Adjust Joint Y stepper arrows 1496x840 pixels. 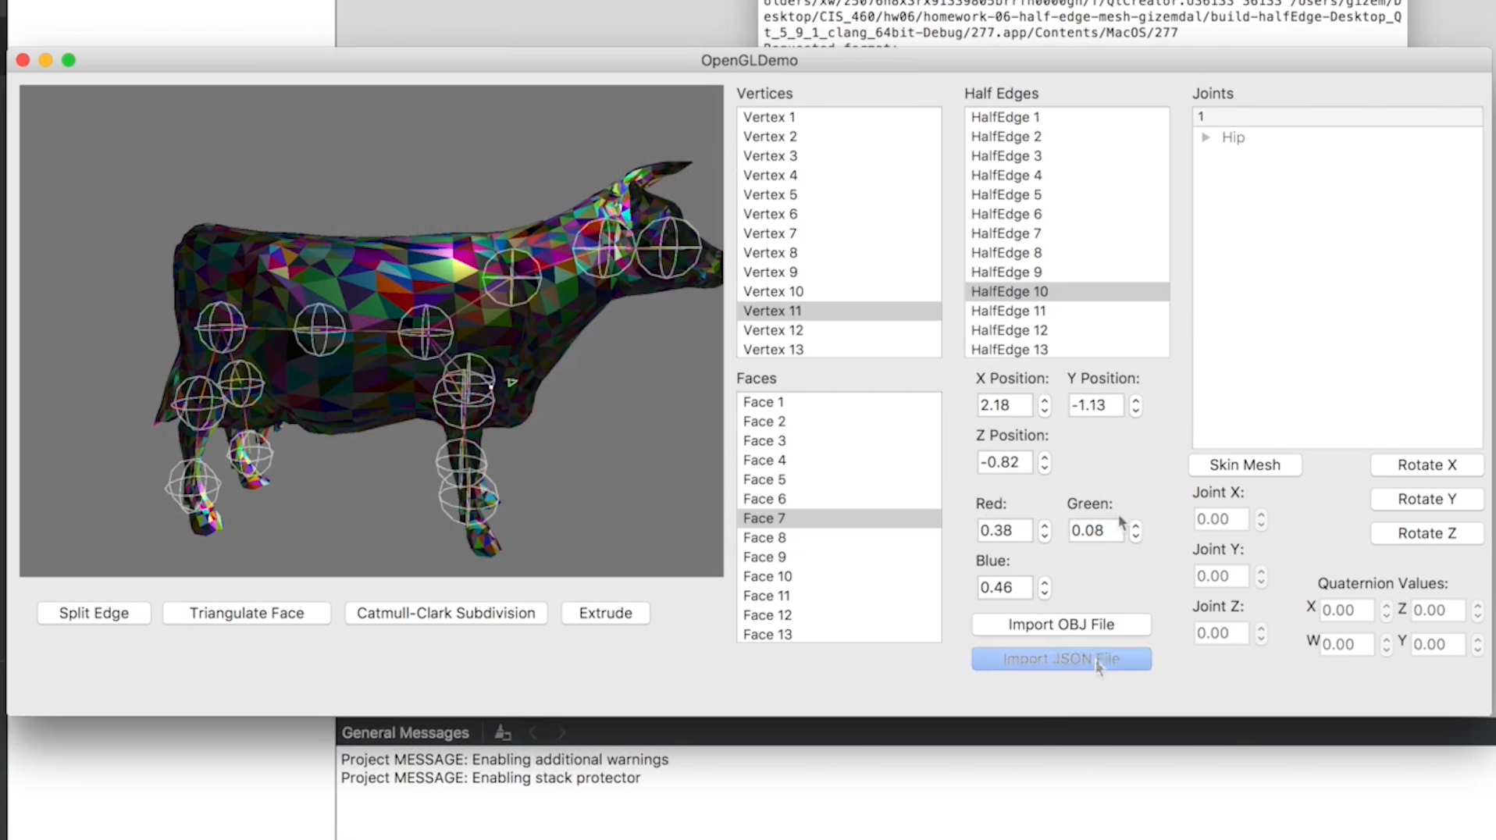point(1260,576)
